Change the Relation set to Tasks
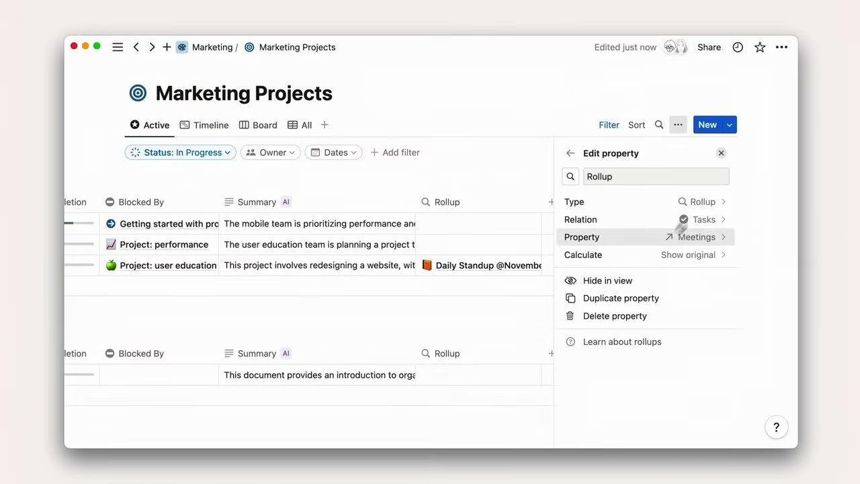The image size is (860, 484). (645, 219)
